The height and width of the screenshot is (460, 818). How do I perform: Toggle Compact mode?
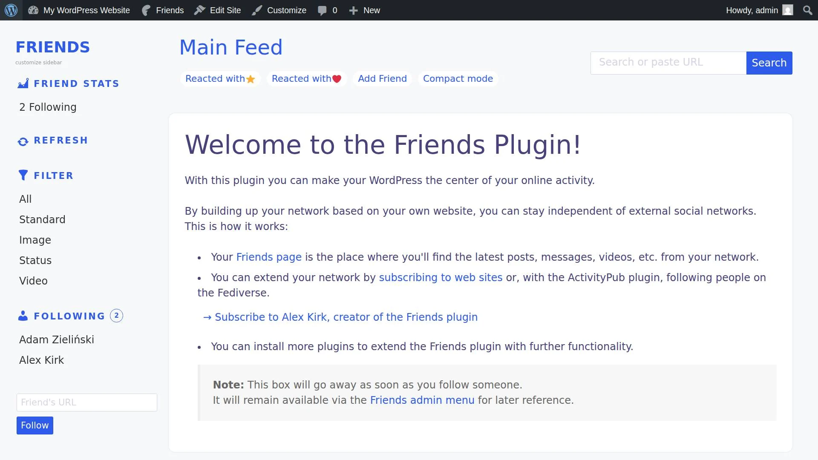coord(458,79)
